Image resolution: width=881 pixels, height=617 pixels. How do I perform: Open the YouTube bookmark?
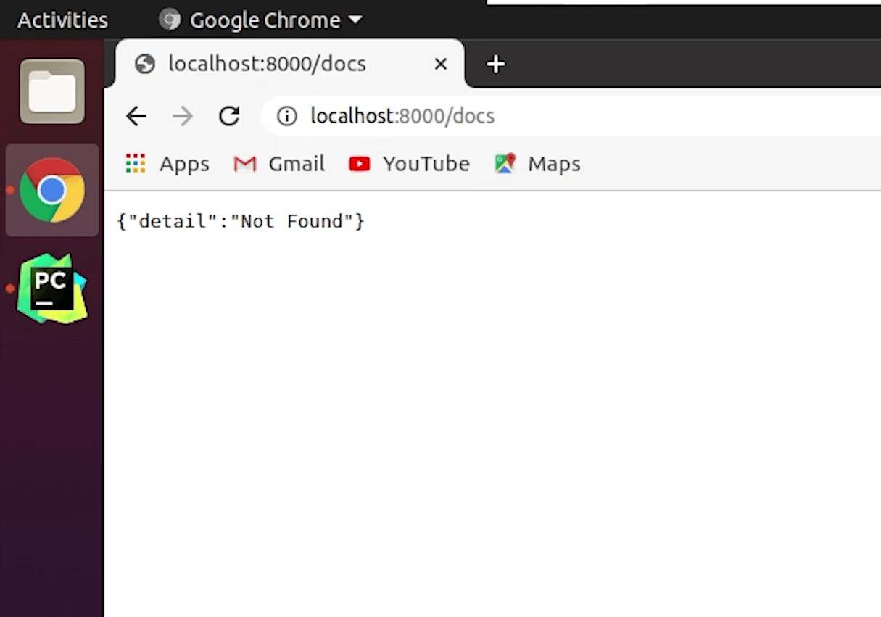click(409, 164)
